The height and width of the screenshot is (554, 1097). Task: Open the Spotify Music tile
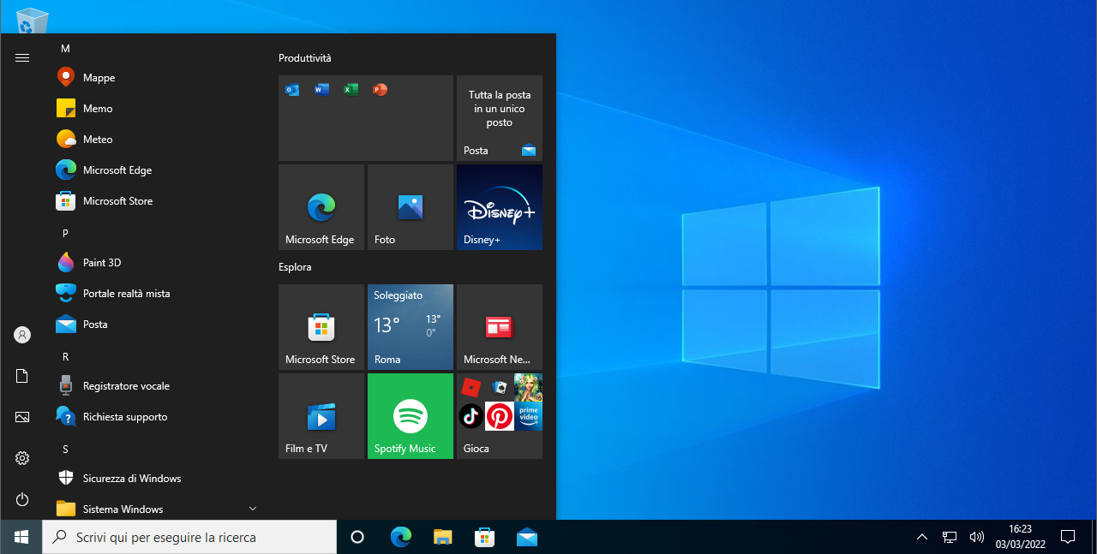coord(411,416)
